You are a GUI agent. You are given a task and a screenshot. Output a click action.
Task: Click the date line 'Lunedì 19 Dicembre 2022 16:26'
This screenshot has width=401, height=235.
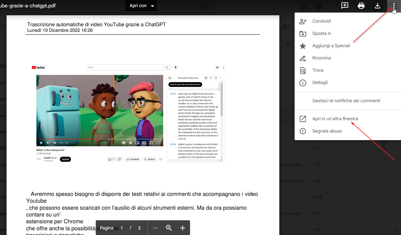click(60, 30)
